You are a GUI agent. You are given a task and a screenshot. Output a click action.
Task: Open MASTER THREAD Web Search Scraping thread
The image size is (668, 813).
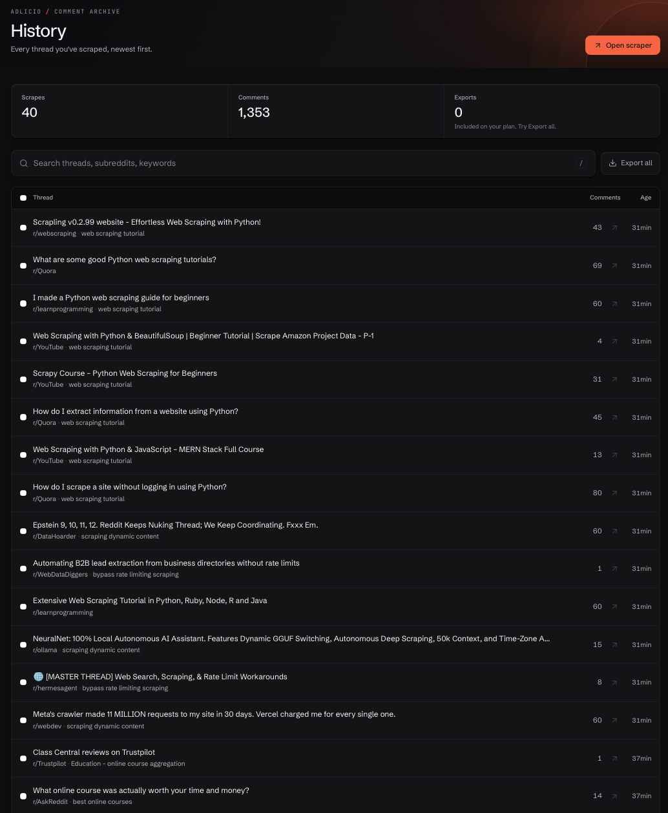(160, 677)
